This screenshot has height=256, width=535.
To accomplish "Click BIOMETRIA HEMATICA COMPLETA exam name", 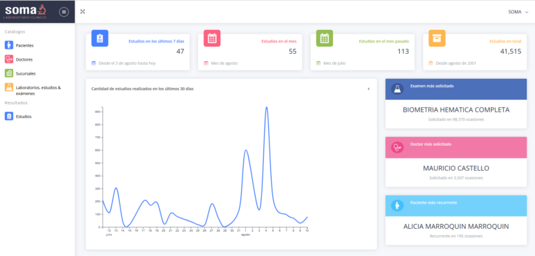I will [x=456, y=110].
